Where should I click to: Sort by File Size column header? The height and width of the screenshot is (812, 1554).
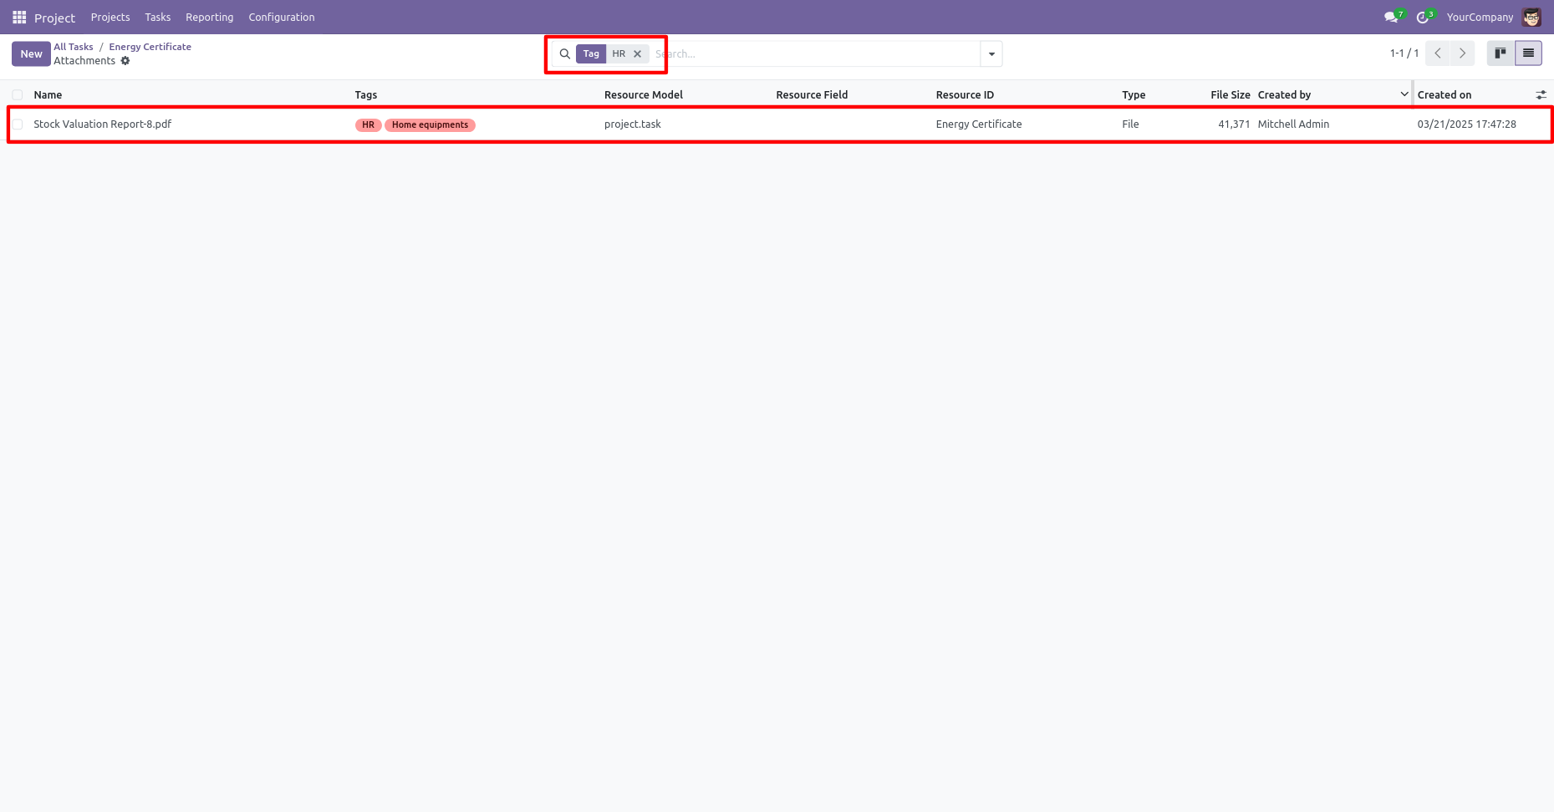[1230, 95]
